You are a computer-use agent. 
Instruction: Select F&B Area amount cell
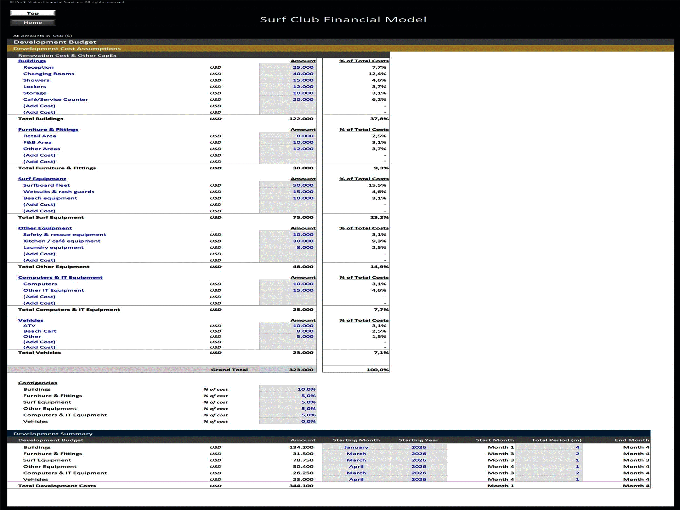click(288, 142)
